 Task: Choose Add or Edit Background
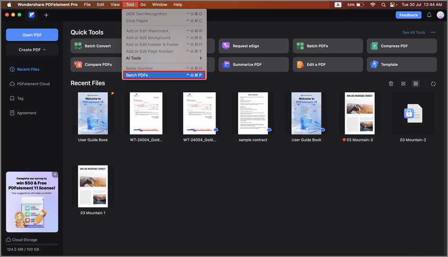(164, 38)
